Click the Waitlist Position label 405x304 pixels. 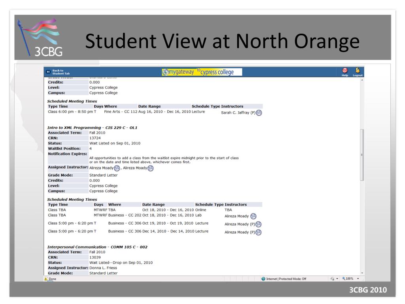pyautogui.click(x=64, y=149)
